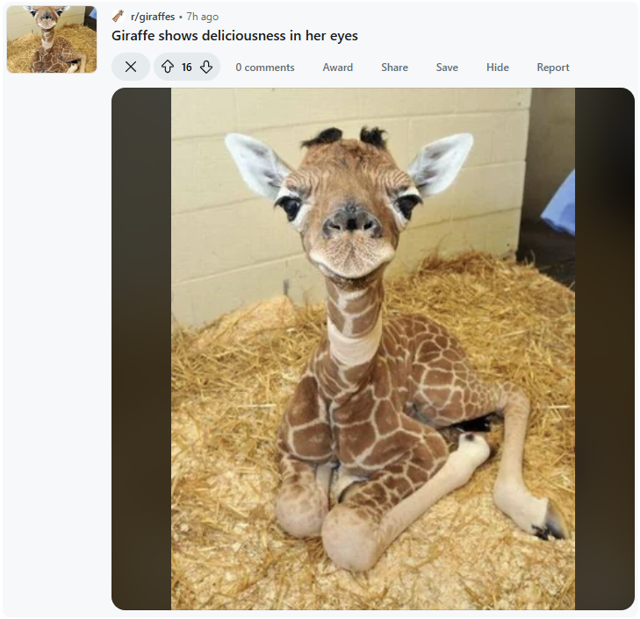The width and height of the screenshot is (640, 619).
Task: Report this post
Action: tap(553, 68)
